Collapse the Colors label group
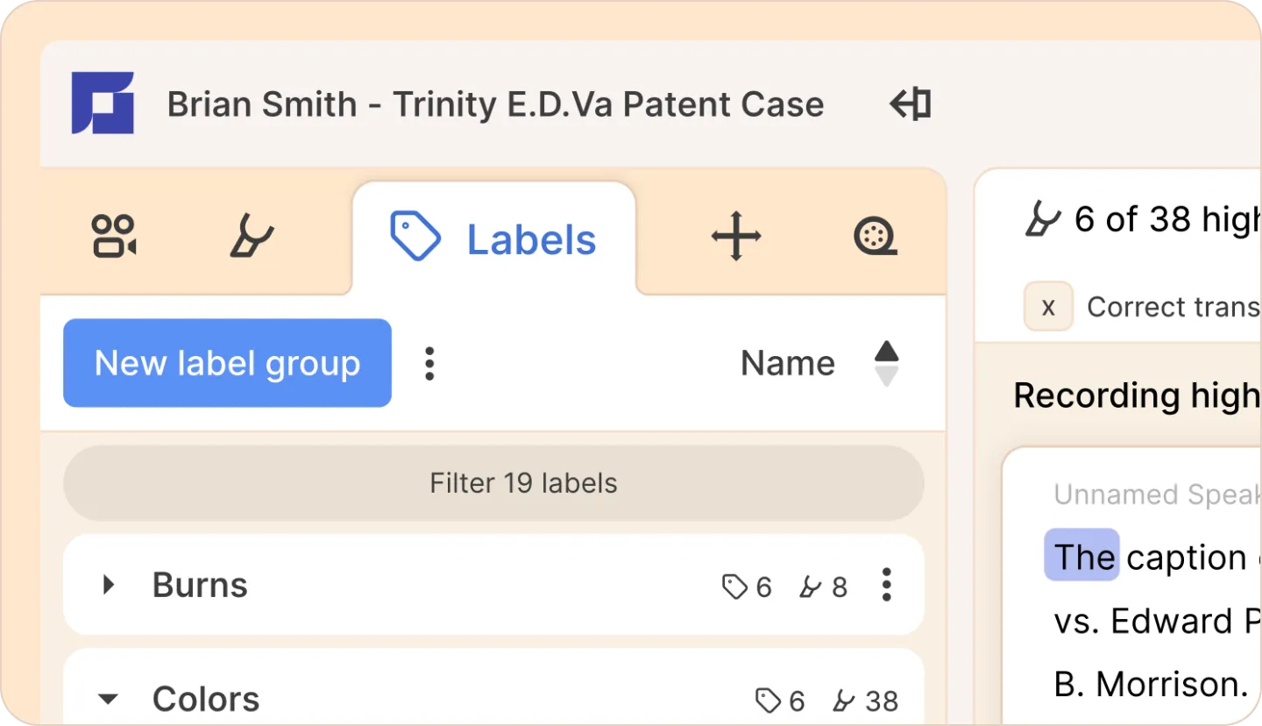The image size is (1262, 726). coord(109,700)
